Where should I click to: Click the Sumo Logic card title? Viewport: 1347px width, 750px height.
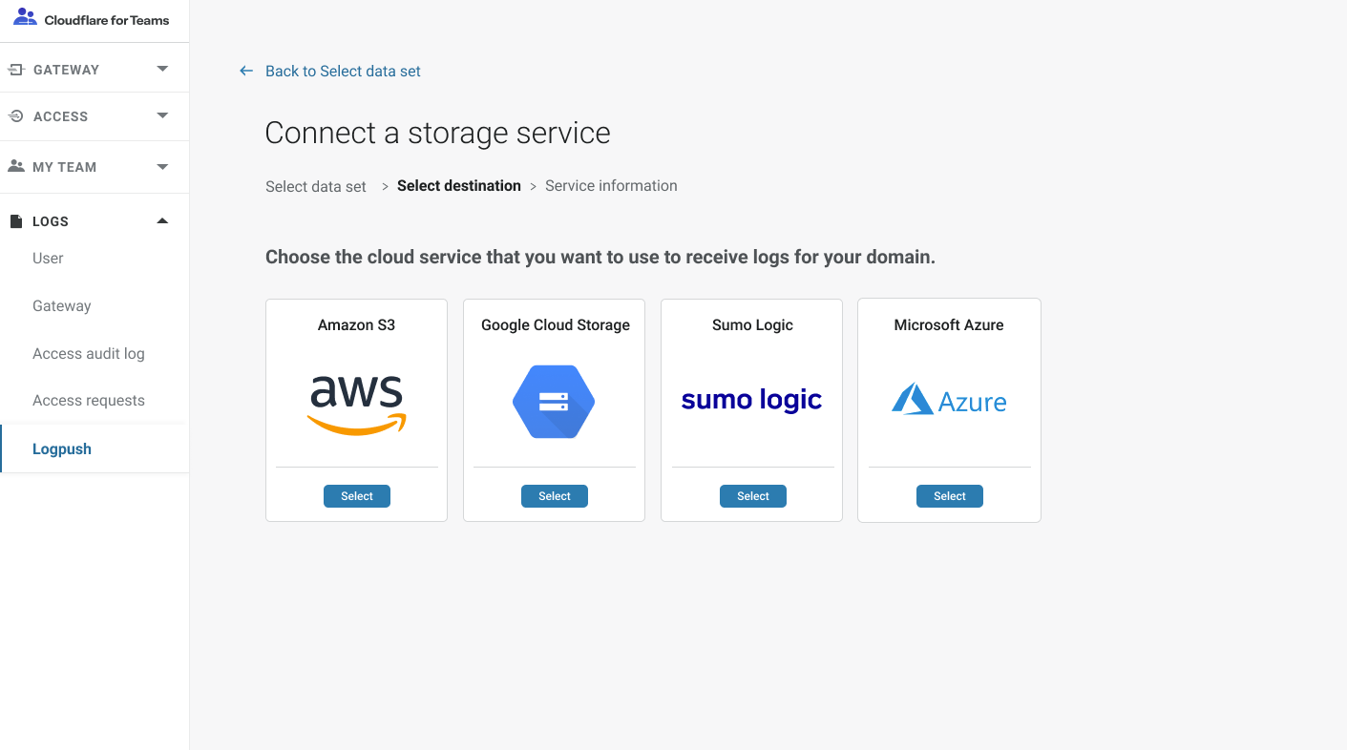[752, 325]
